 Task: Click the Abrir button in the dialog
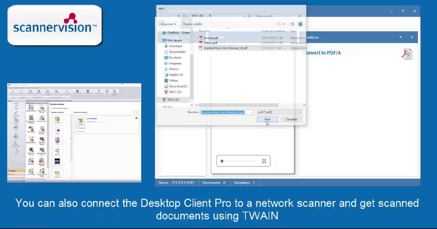[x=267, y=119]
